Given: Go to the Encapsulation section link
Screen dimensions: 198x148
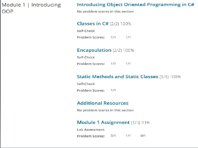Looking at the screenshot, I should click(94, 50).
